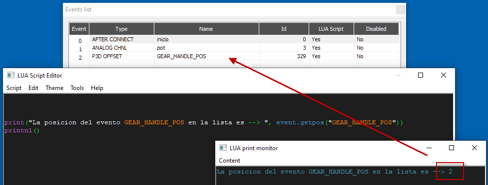Screen dimensions: 488x185
Task: Click the Event number 1 cell
Action: pyautogui.click(x=80, y=49)
